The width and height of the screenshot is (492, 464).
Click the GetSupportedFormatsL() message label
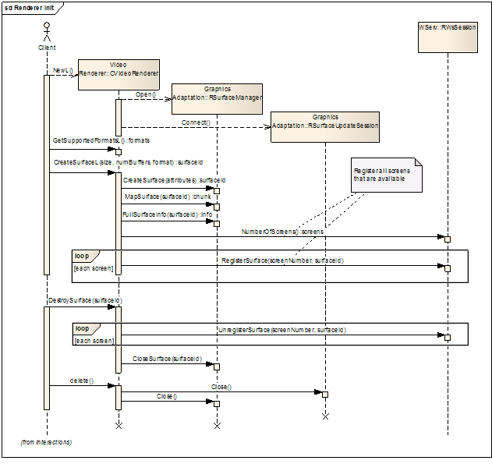[100, 140]
